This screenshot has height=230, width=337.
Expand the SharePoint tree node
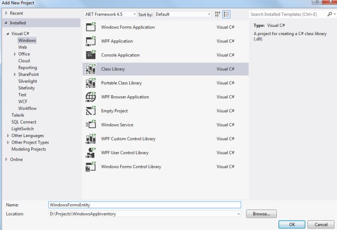pyautogui.click(x=15, y=74)
